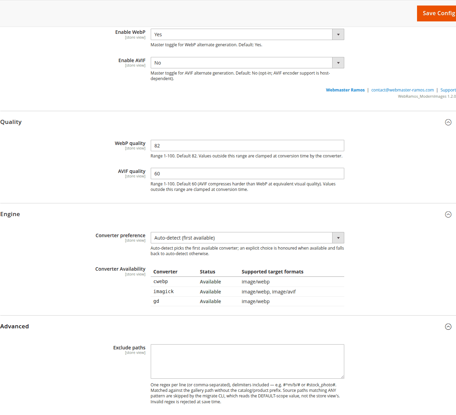456x415 pixels.
Task: Click the WebP quality field label
Action: point(130,143)
